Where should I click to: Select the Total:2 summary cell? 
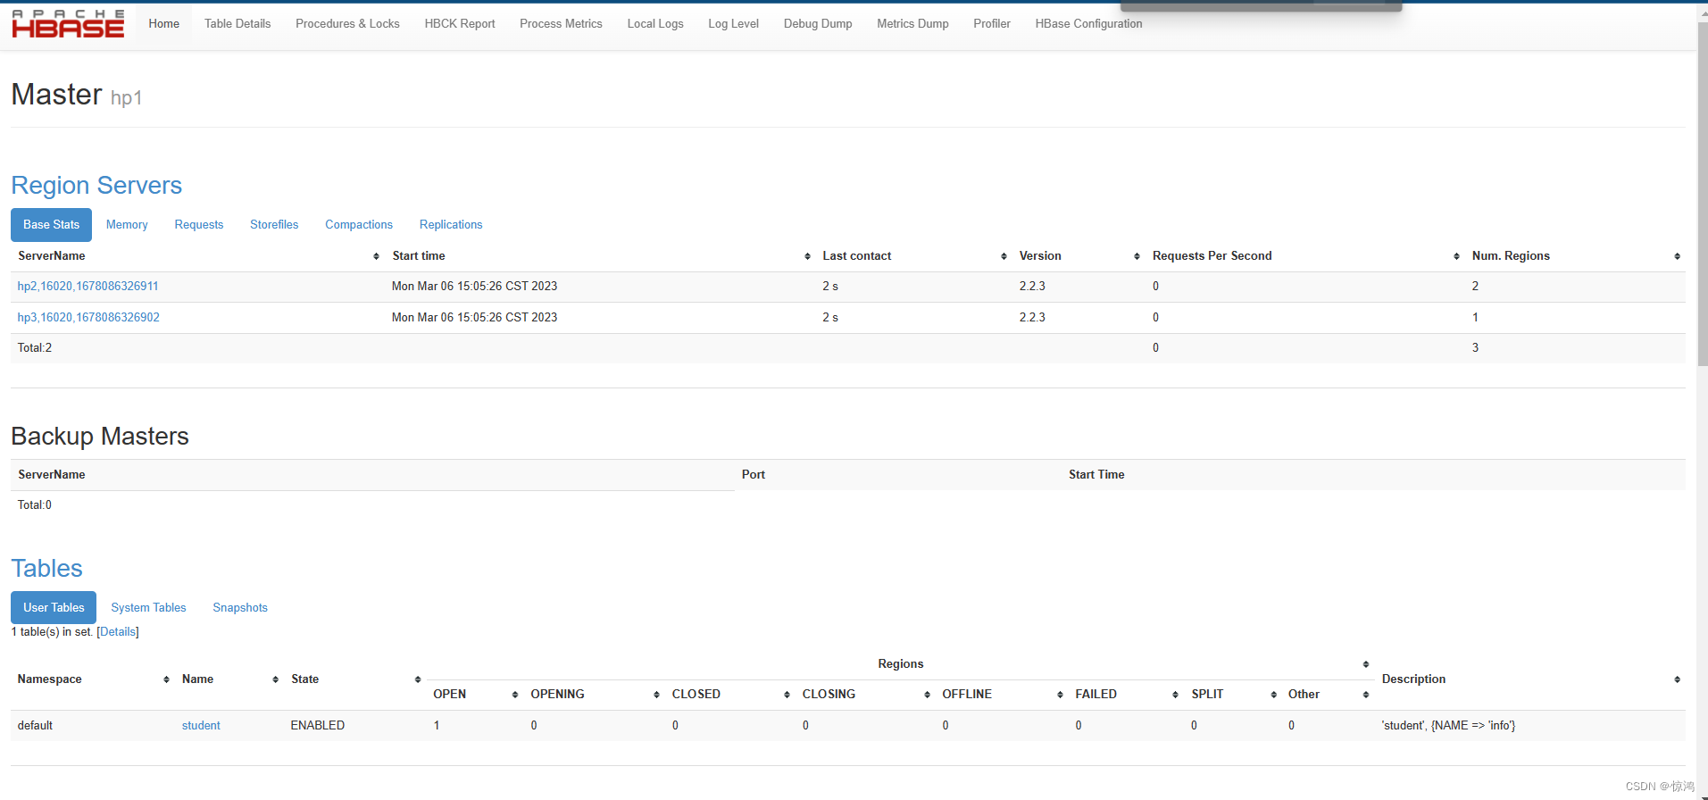pyautogui.click(x=35, y=348)
